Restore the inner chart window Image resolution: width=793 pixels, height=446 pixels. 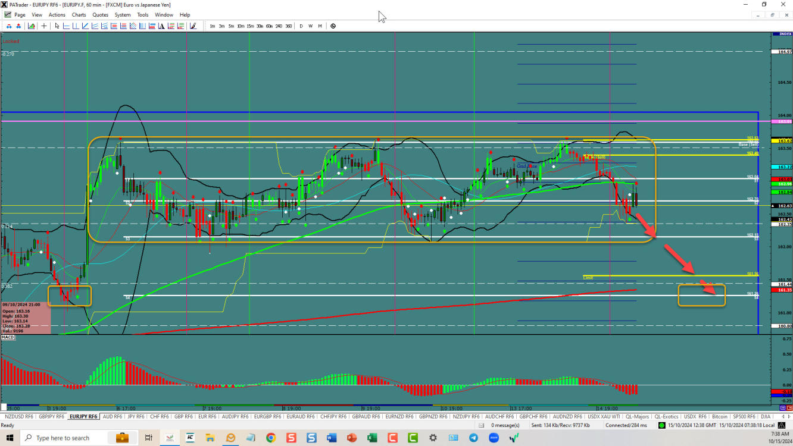pyautogui.click(x=772, y=15)
